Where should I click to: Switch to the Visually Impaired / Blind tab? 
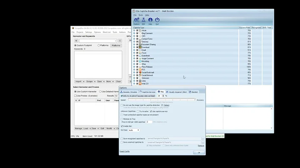[176, 92]
